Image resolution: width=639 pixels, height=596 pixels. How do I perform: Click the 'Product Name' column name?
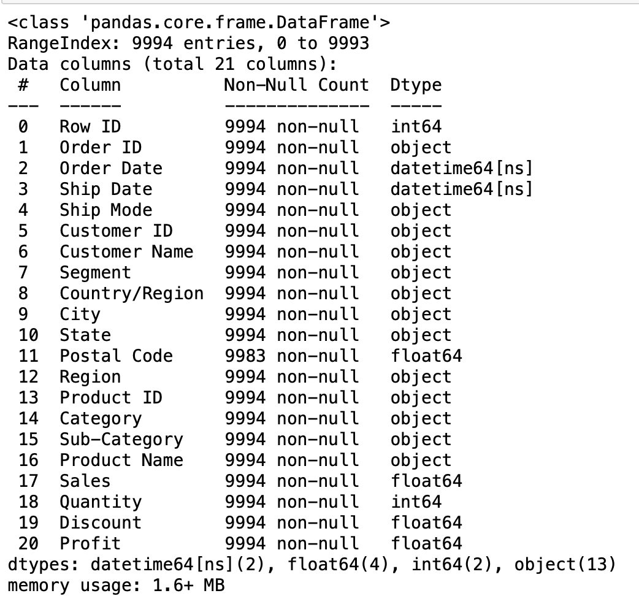click(121, 460)
